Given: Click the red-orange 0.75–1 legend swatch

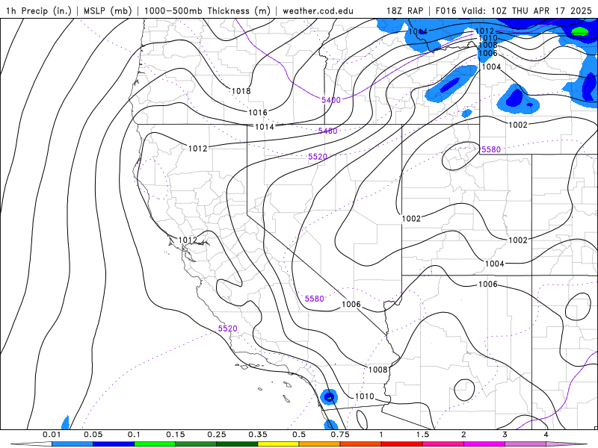Looking at the screenshot, I should coord(361,444).
